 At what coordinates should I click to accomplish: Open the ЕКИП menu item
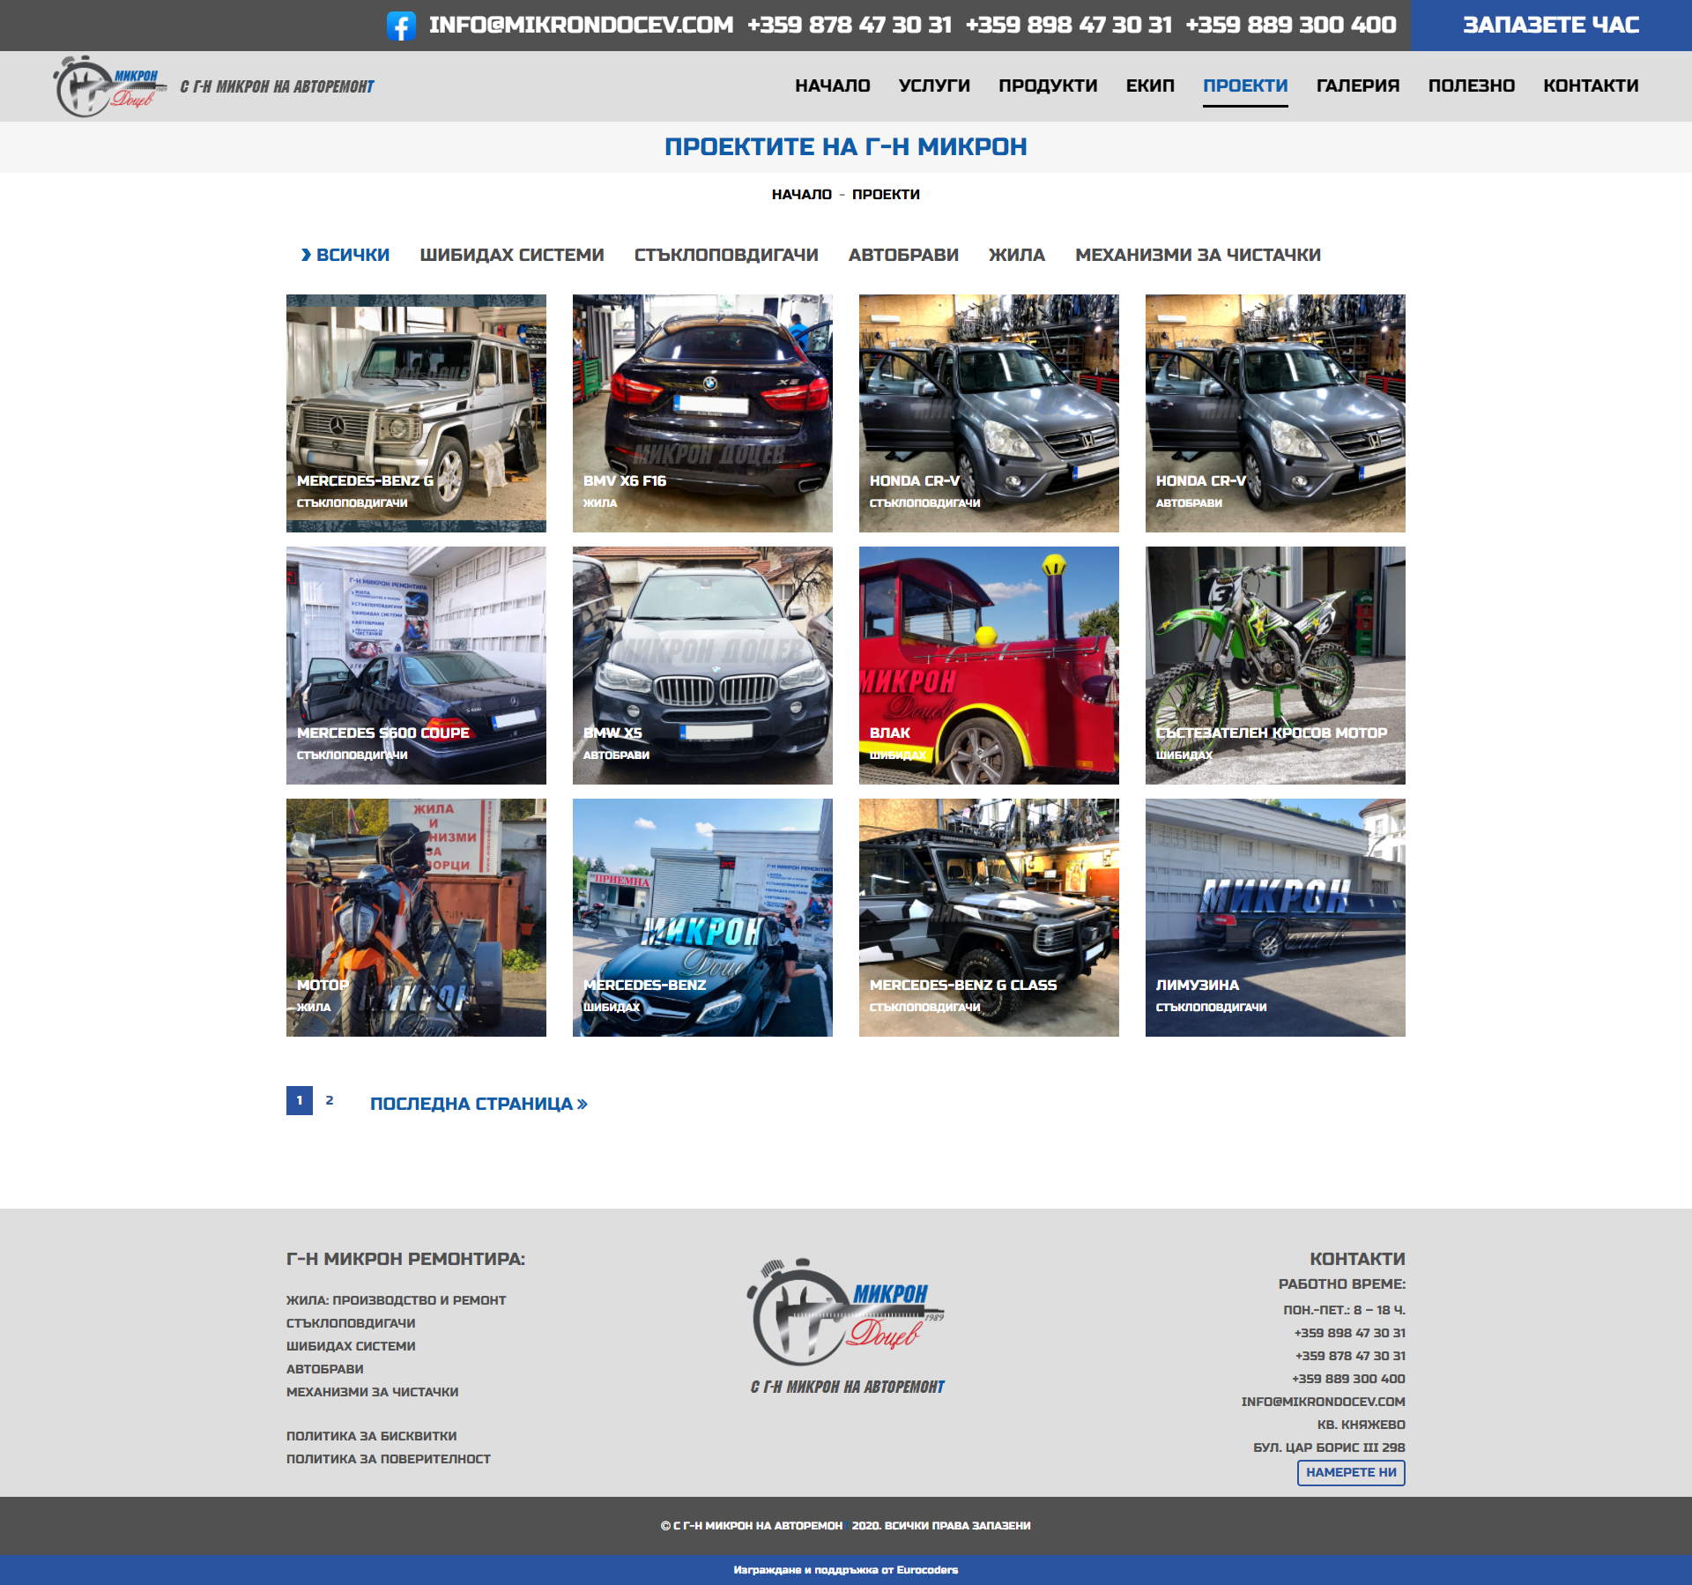[x=1150, y=86]
